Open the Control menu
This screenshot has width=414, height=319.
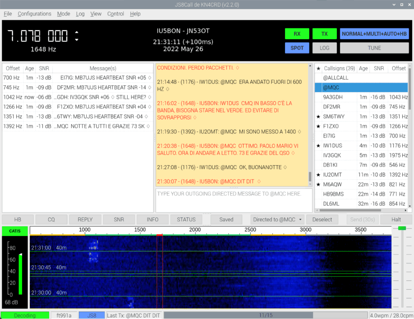coord(116,14)
